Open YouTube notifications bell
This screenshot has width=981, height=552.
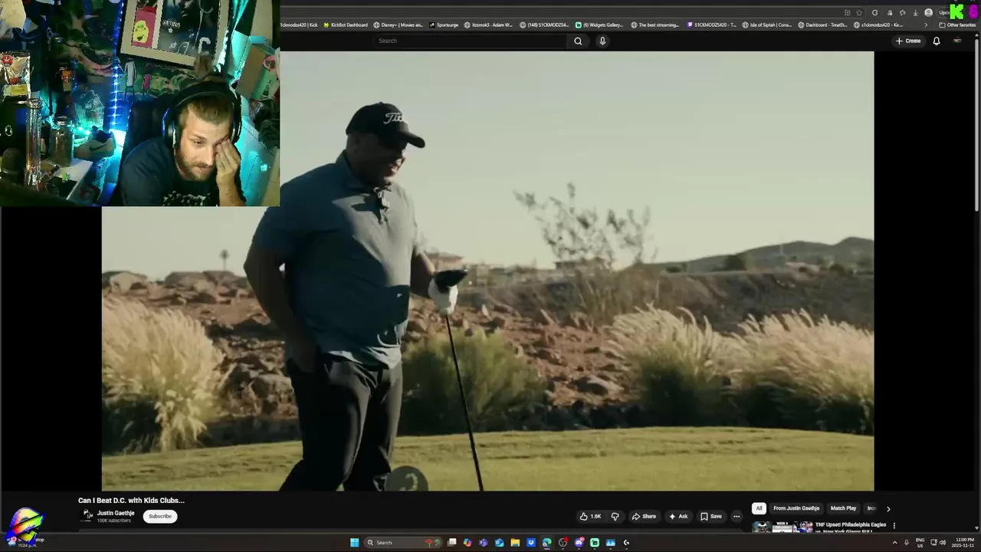click(936, 41)
